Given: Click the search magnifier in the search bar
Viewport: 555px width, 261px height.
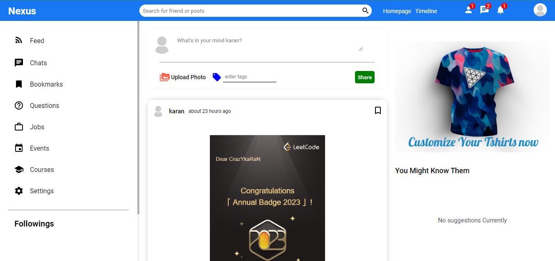Looking at the screenshot, I should [364, 11].
